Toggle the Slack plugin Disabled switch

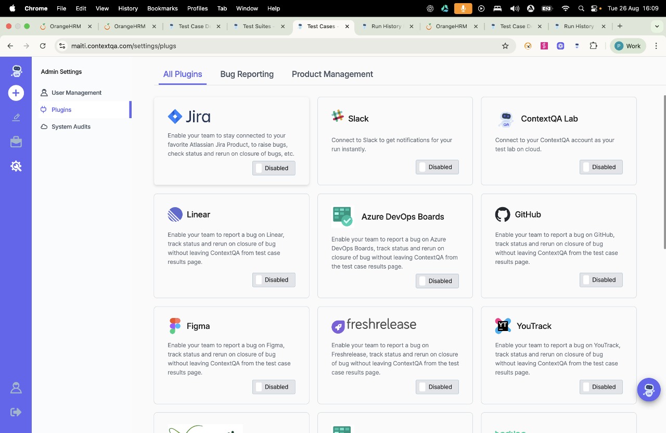click(x=437, y=167)
